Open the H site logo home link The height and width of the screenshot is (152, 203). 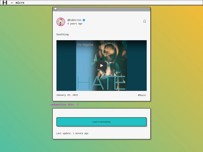click(5, 3)
